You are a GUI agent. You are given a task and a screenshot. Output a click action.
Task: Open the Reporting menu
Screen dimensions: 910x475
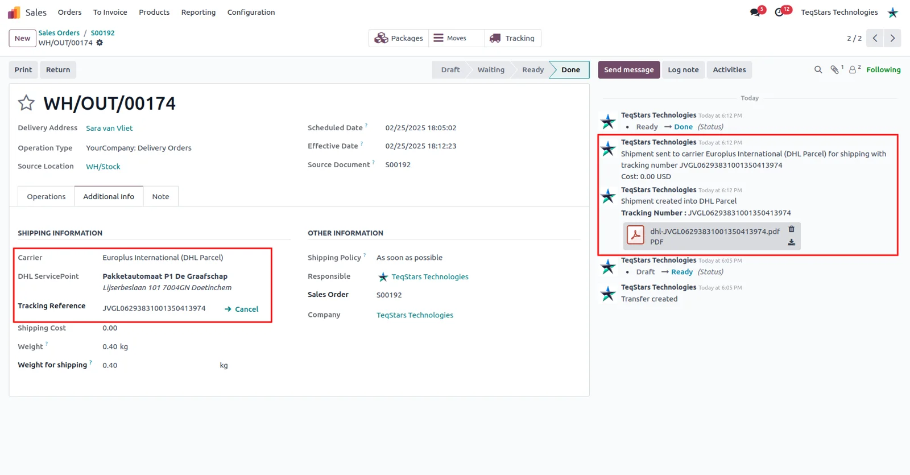[198, 12]
